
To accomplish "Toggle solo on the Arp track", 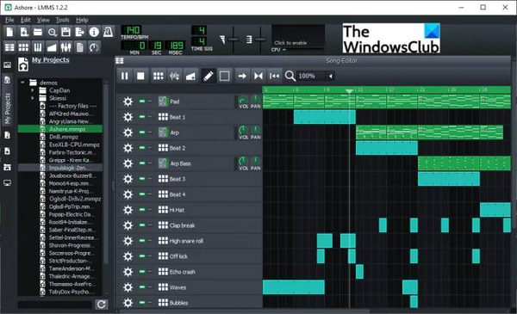I will (150, 132).
